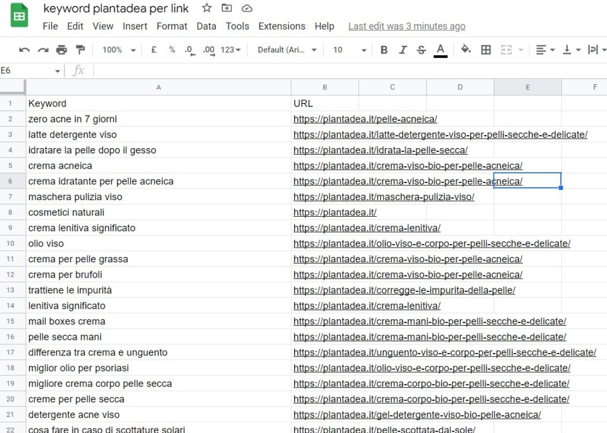Select cell 'differenza tra crema e unguento'

click(158, 352)
